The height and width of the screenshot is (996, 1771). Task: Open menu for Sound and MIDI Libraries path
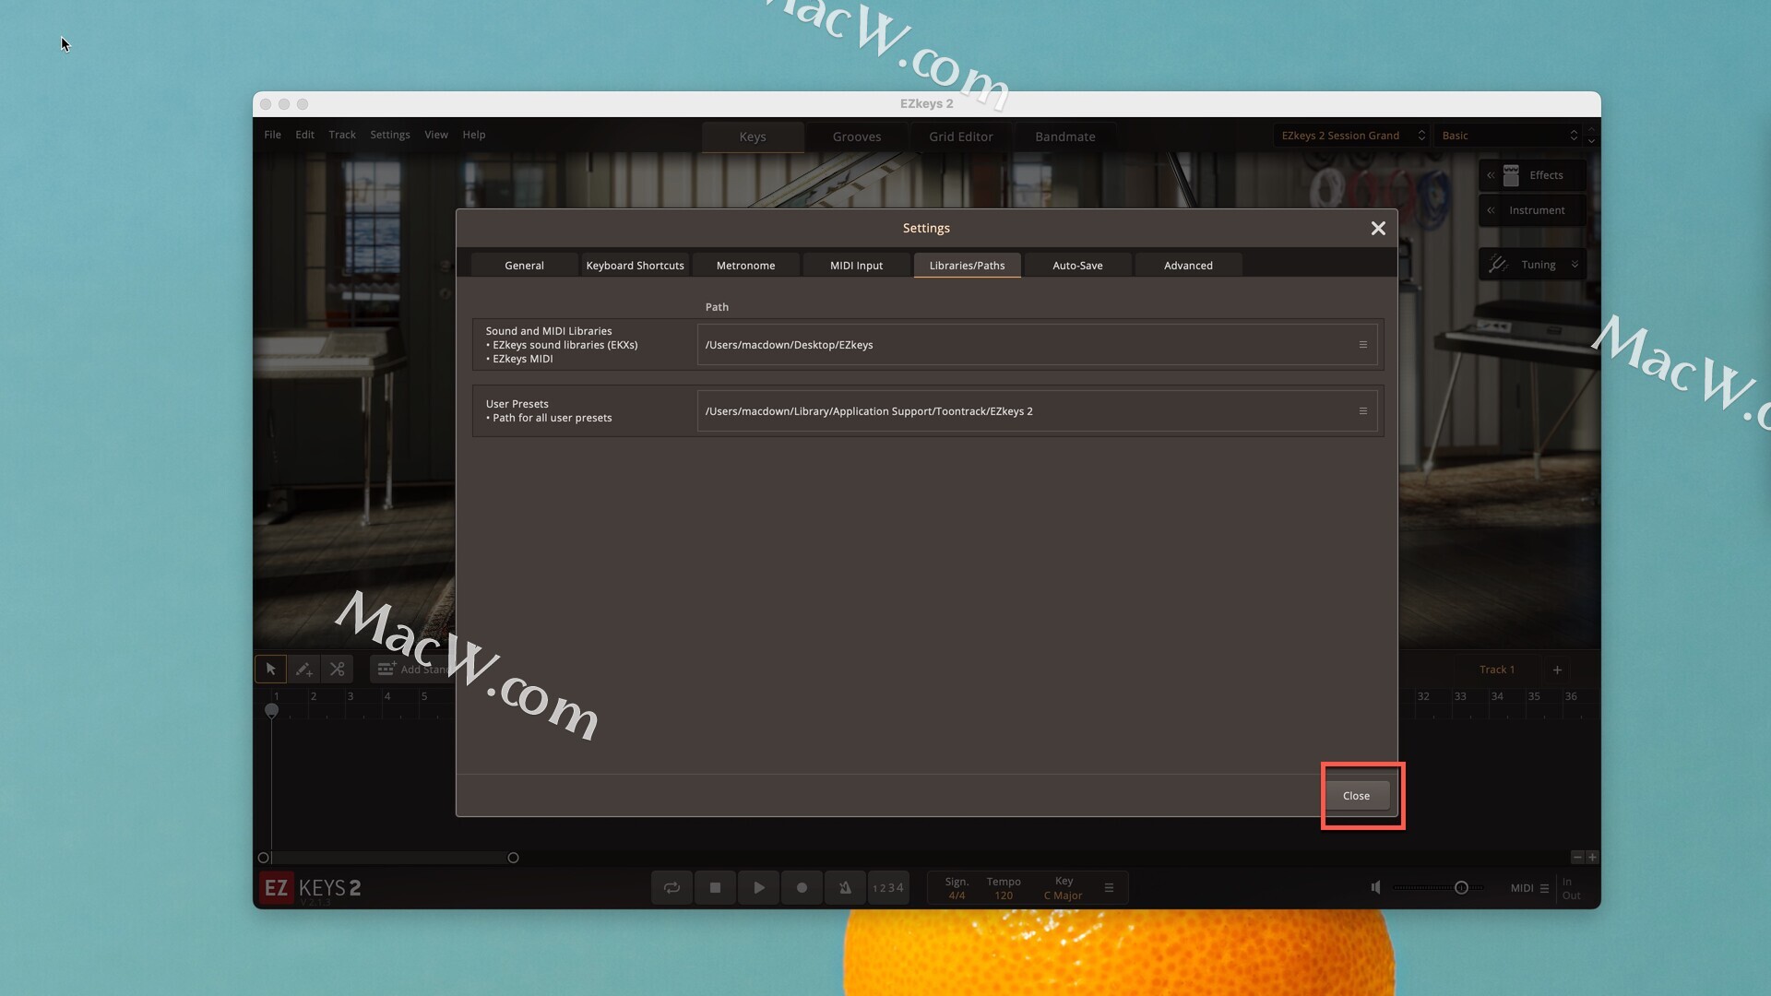click(x=1362, y=345)
